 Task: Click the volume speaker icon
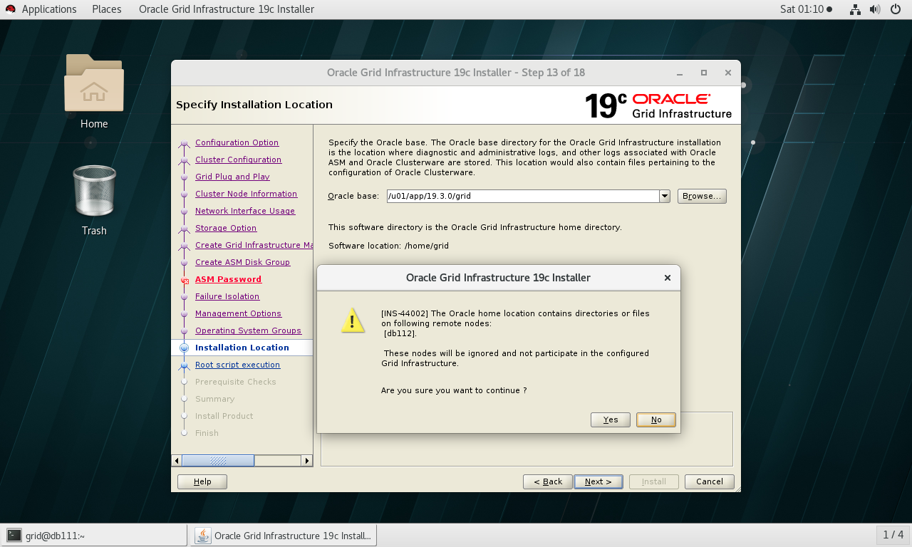tap(876, 9)
